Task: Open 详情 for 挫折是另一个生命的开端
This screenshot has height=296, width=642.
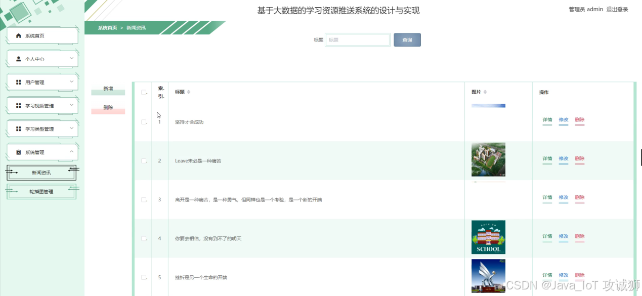Action: (x=547, y=276)
